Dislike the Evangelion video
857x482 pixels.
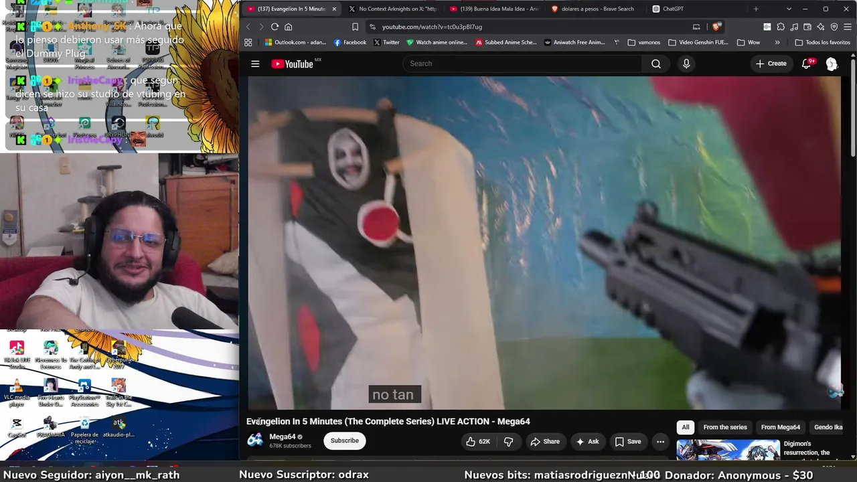tap(508, 441)
